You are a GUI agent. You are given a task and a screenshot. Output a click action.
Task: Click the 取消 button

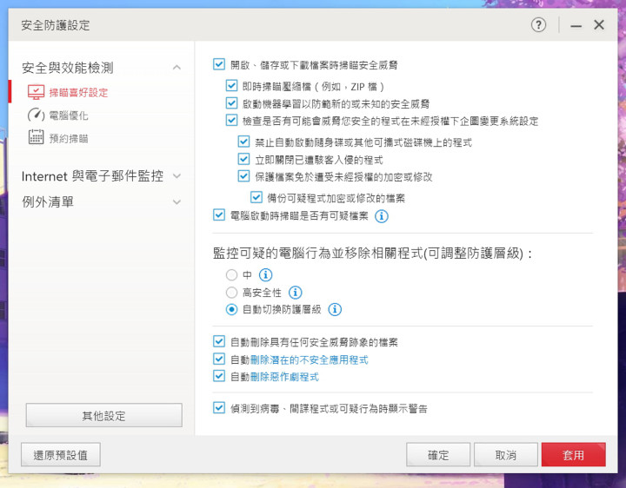coord(505,454)
